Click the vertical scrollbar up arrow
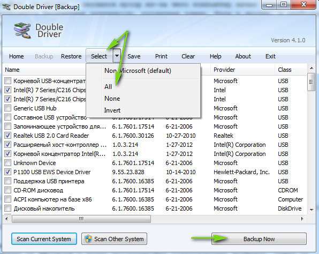 tap(312, 68)
